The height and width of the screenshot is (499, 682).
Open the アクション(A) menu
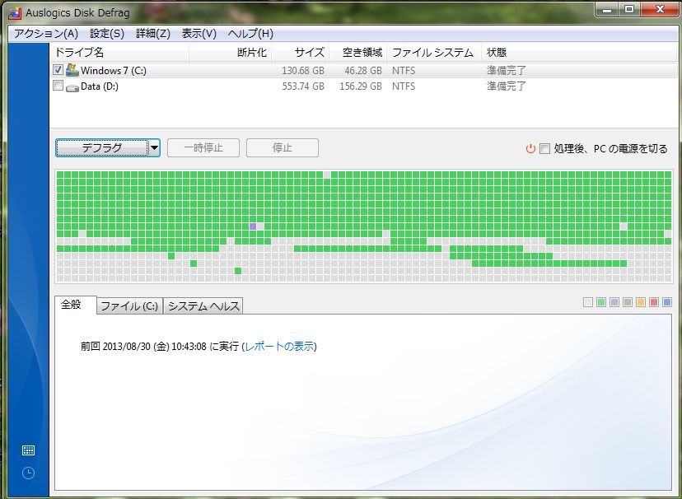46,34
